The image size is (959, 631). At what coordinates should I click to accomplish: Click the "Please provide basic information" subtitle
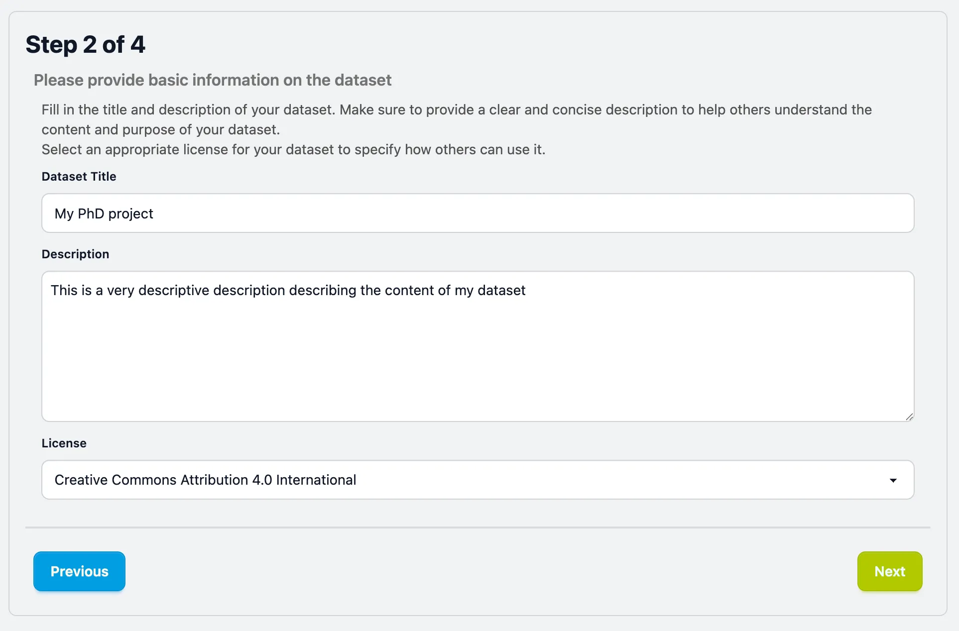213,80
